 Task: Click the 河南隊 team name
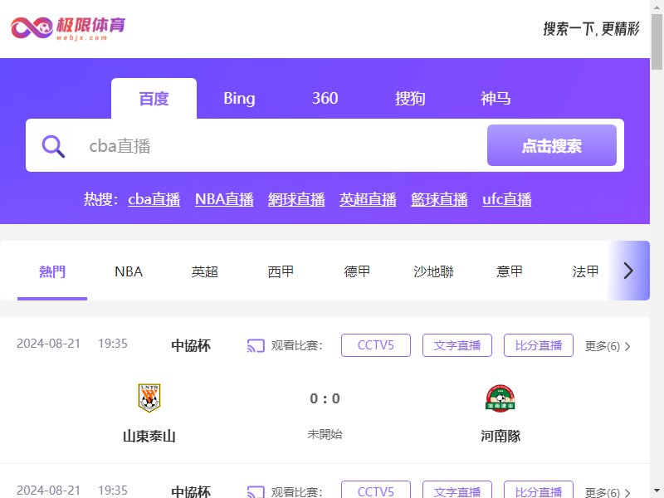[500, 436]
